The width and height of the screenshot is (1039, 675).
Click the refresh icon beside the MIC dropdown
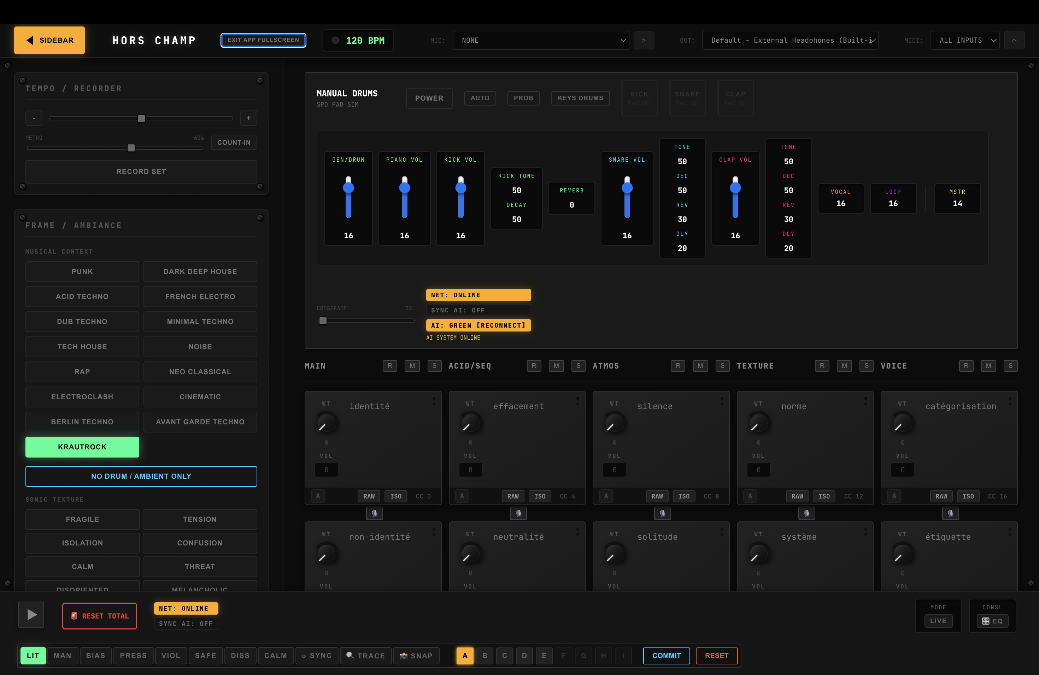[644, 40]
